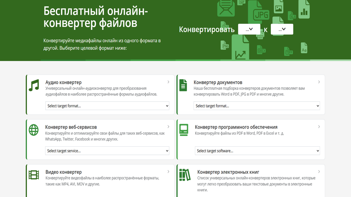Open the target format dropdown after 'к'

282,29
